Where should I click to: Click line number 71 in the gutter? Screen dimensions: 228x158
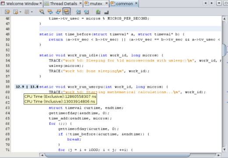pyautogui.click(x=7, y=150)
